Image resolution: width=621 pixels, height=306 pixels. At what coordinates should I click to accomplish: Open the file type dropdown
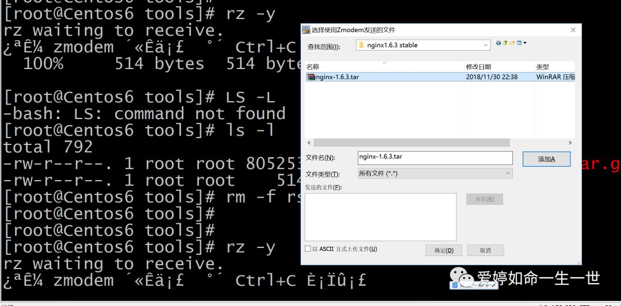(508, 173)
